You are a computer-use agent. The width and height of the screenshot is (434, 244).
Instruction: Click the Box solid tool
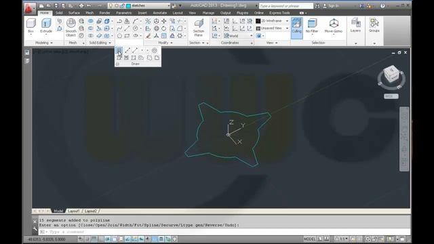pyautogui.click(x=31, y=26)
